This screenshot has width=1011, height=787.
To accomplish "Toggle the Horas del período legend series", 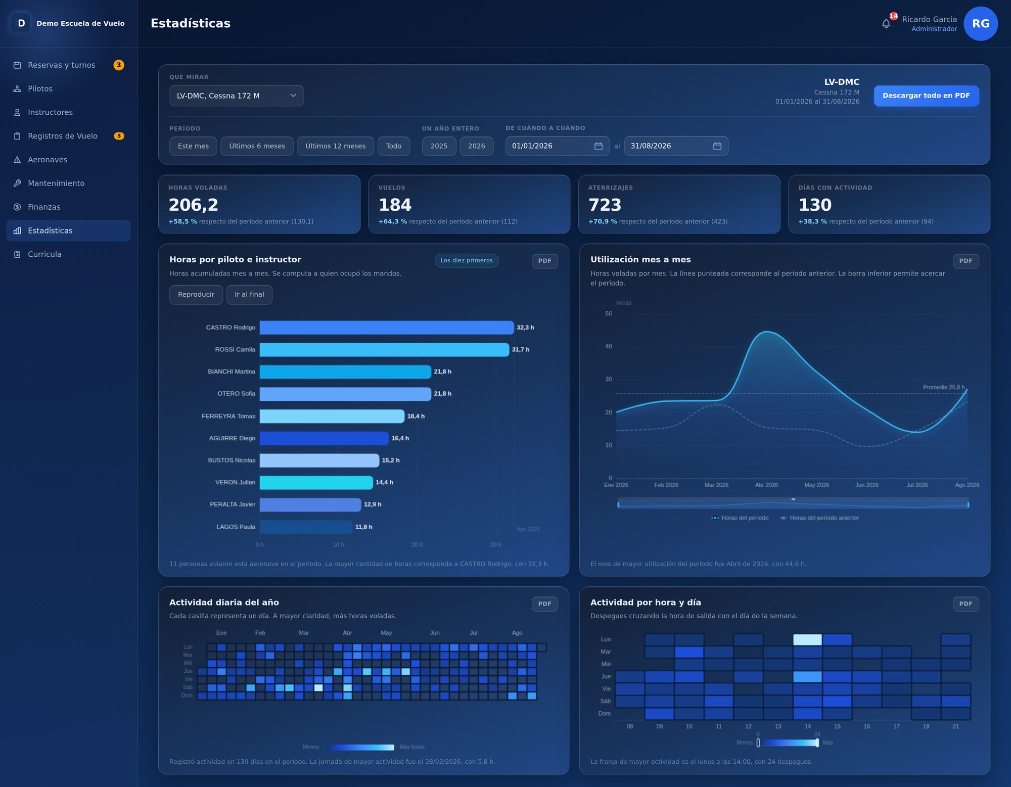I will 740,518.
